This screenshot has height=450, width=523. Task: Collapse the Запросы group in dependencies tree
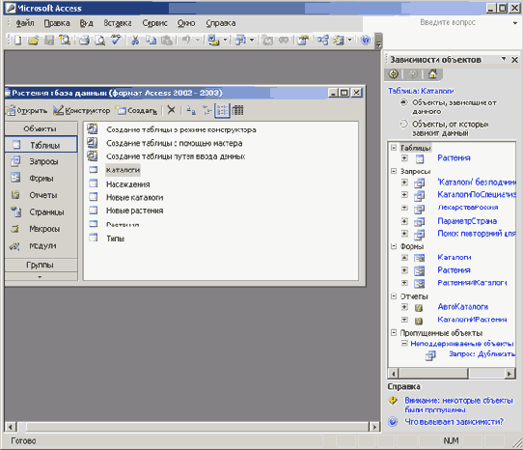[394, 171]
